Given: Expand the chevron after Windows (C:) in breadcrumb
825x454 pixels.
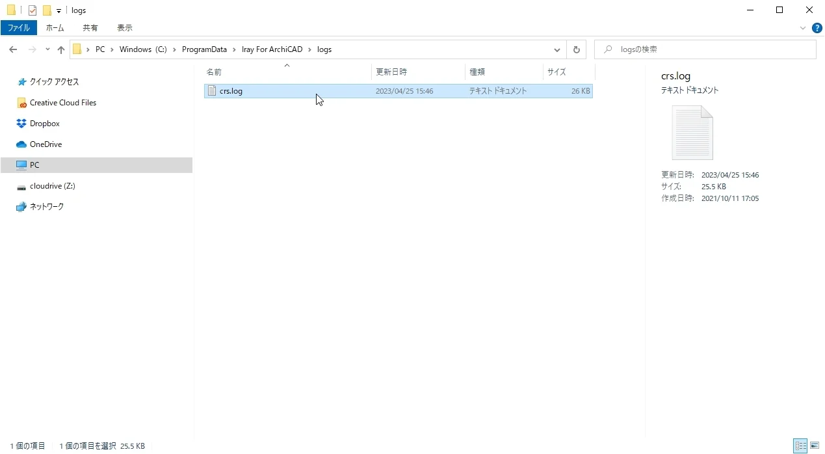Looking at the screenshot, I should point(174,49).
